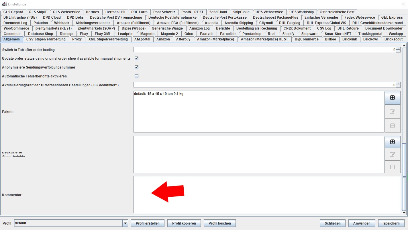
Task: Remove the selected Pakete entry
Action: point(392,126)
